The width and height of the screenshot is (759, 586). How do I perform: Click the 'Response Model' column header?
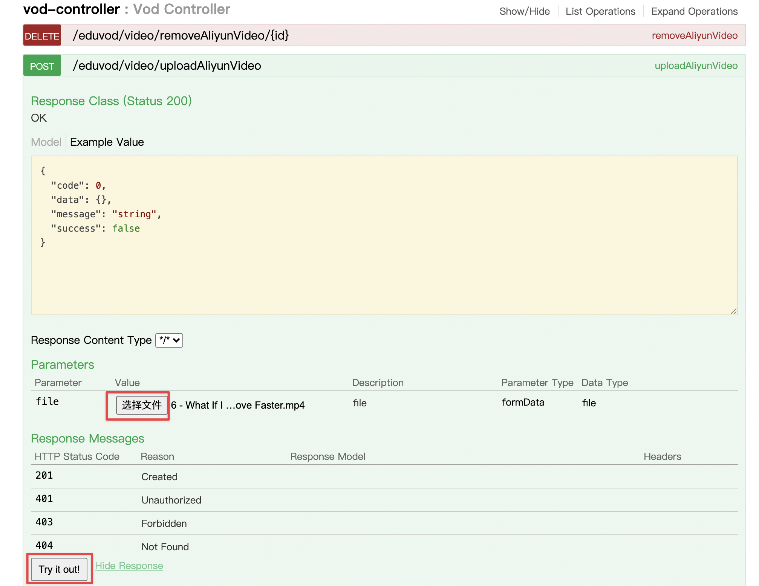[x=327, y=456]
